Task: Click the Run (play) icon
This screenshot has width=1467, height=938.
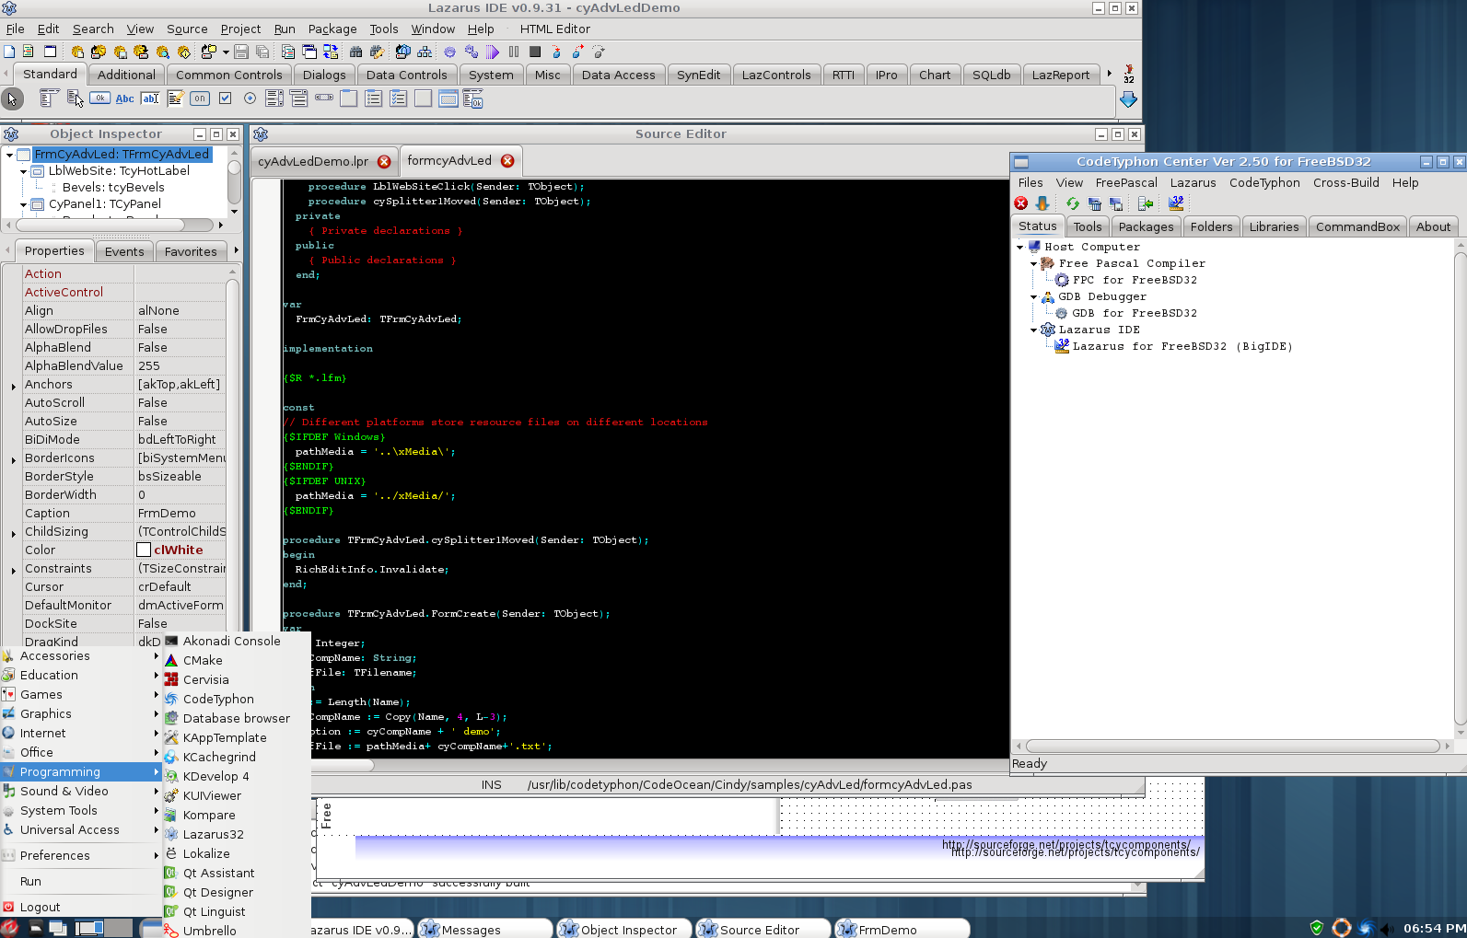Action: [x=492, y=52]
